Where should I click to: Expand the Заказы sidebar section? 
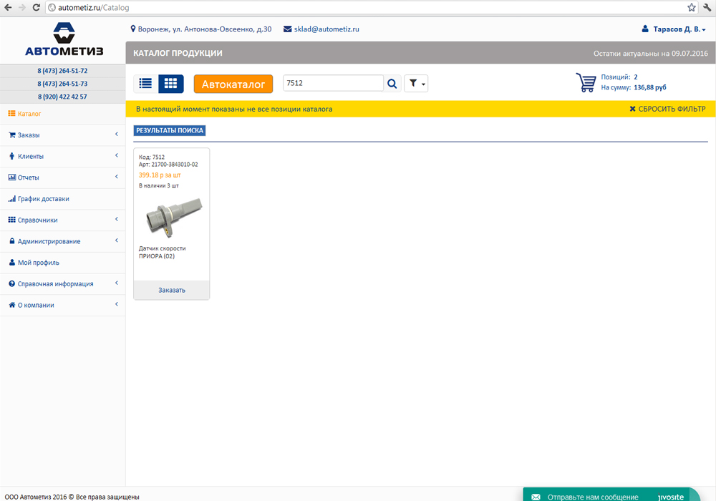(29, 135)
